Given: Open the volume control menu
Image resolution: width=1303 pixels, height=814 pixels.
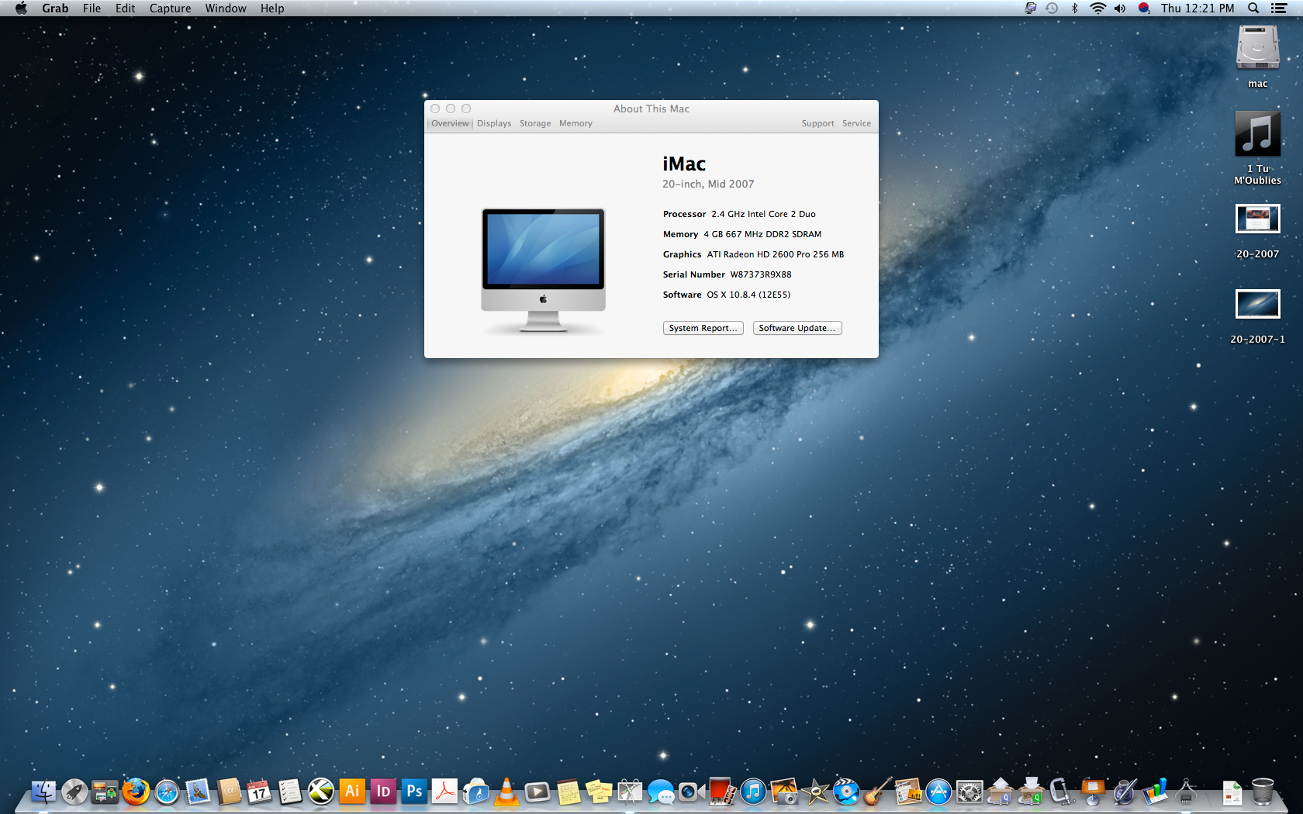Looking at the screenshot, I should point(1120,9).
